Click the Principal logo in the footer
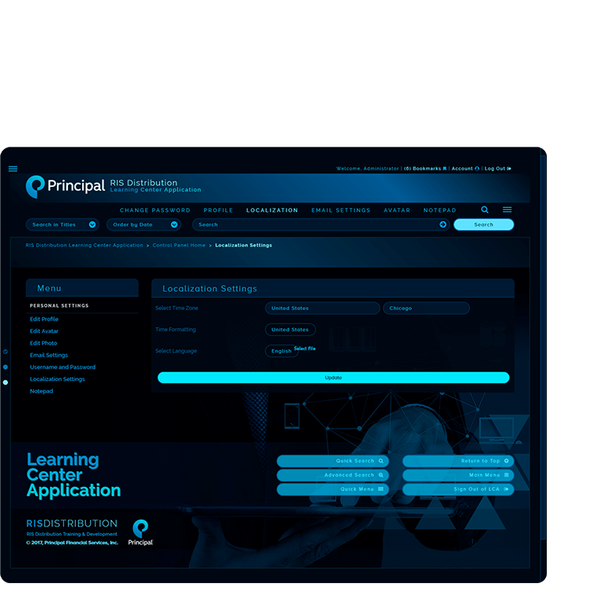The width and height of the screenshot is (606, 606). (140, 532)
